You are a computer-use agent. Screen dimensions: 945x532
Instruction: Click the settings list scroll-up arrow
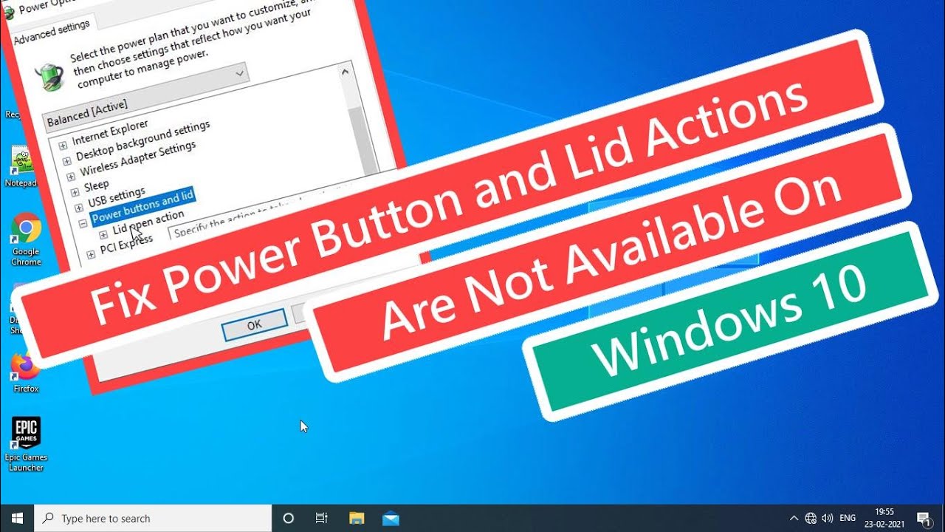pos(345,72)
